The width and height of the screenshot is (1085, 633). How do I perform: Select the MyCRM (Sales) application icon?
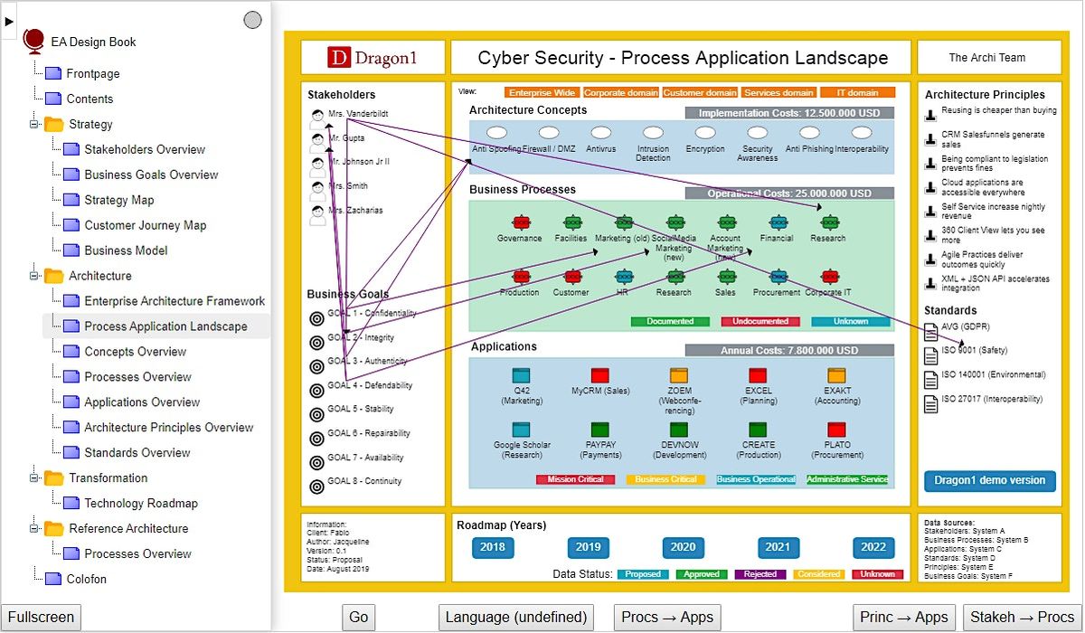point(600,376)
